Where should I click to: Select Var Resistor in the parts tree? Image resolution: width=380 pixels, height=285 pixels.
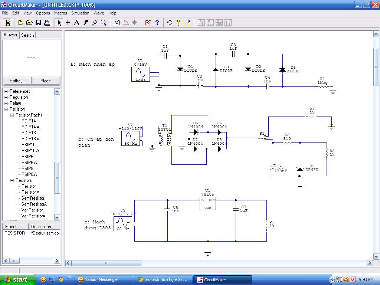click(x=32, y=210)
